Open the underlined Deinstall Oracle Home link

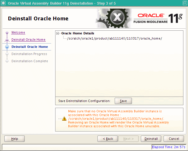coord(28,40)
